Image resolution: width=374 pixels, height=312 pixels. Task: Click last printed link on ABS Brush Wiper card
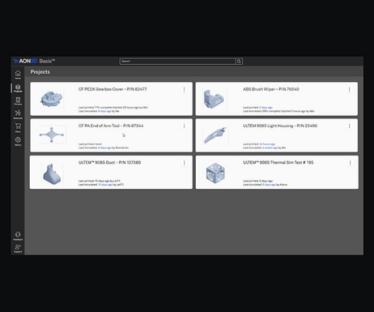[266, 108]
